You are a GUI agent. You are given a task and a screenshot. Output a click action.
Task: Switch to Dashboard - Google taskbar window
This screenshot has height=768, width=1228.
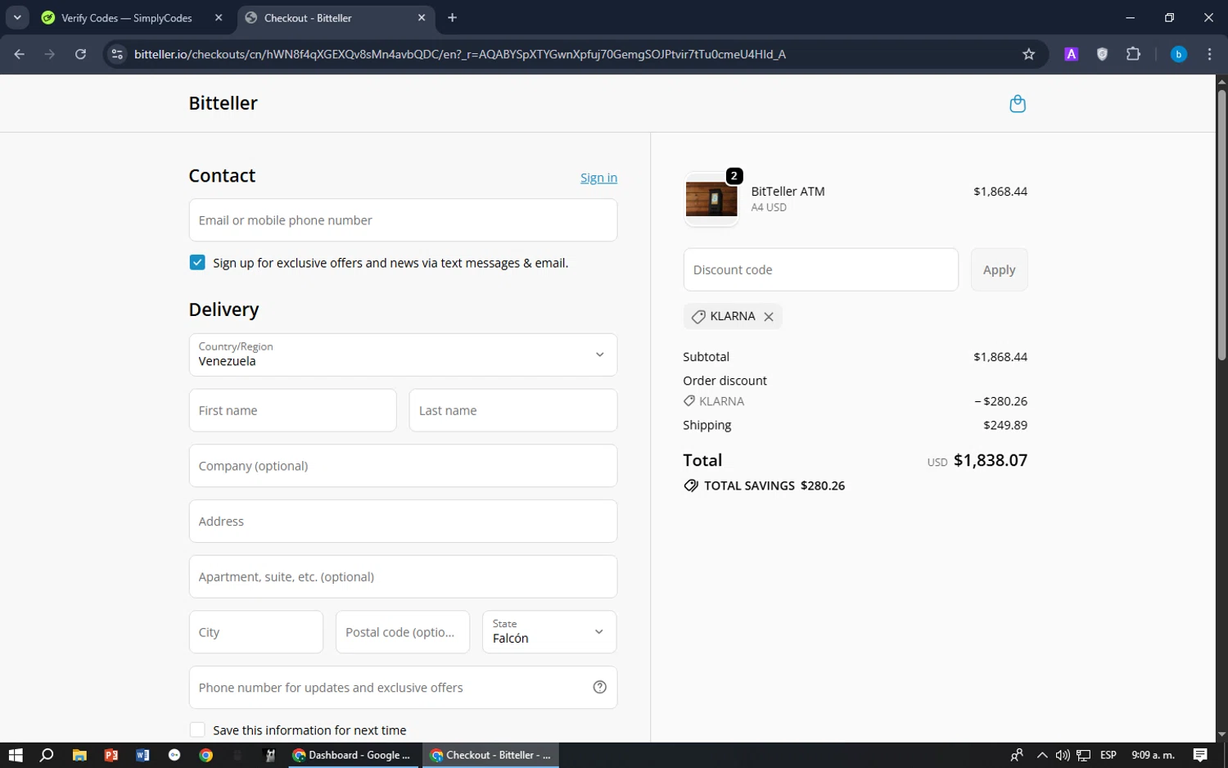coord(352,755)
